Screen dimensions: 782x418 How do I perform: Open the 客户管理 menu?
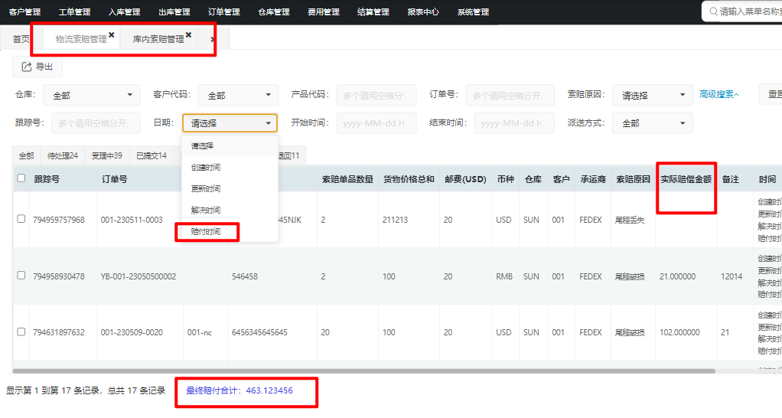25,11
